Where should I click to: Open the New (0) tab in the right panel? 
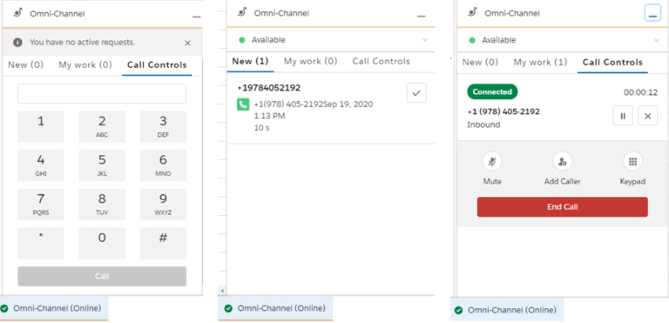coord(481,63)
